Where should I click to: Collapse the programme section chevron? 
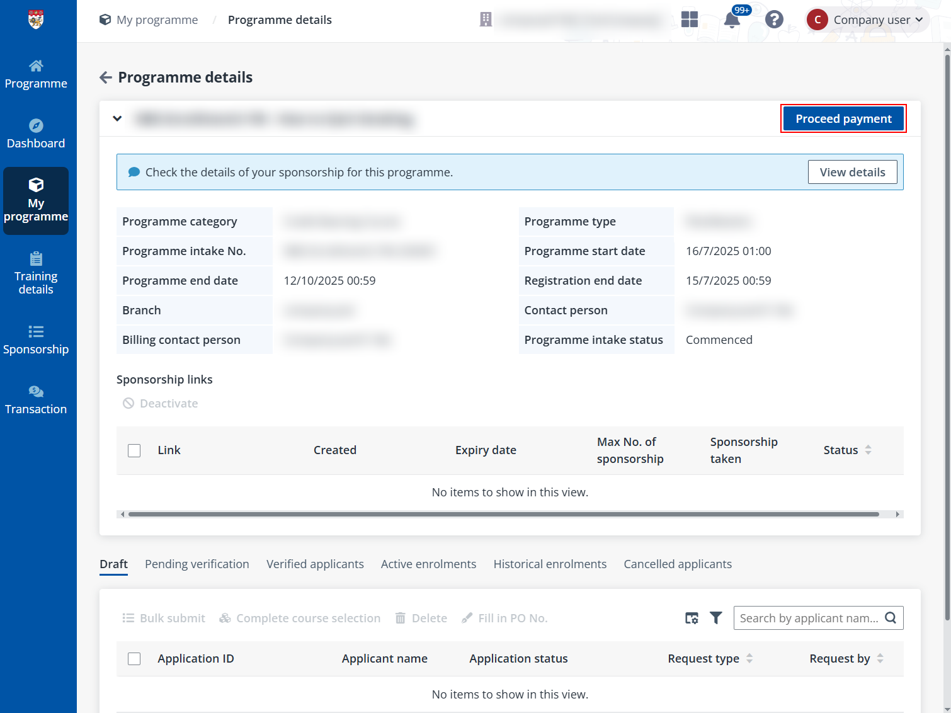(x=117, y=118)
